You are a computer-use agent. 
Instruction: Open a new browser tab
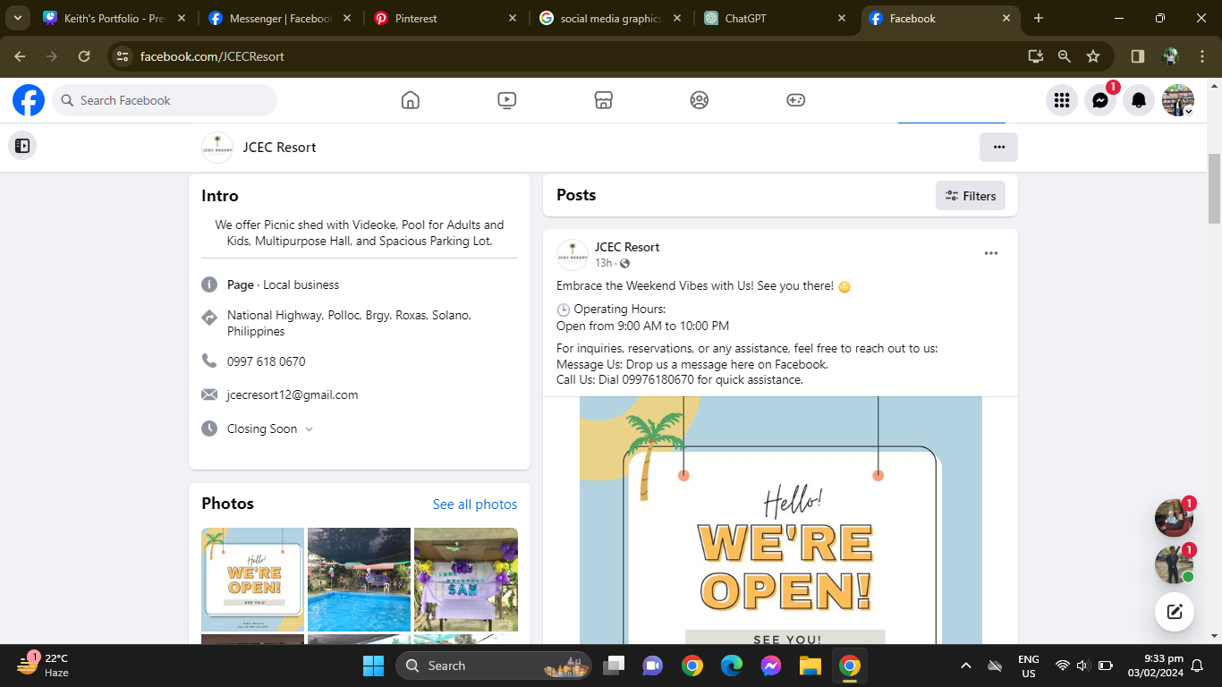1039,18
